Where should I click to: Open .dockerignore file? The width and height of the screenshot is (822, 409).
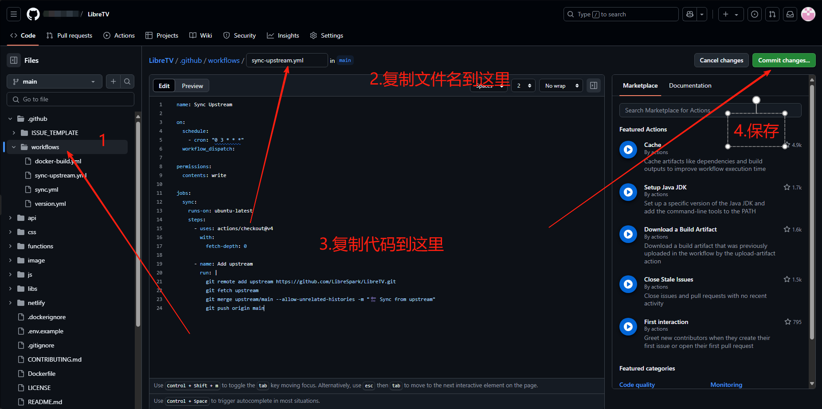(47, 317)
